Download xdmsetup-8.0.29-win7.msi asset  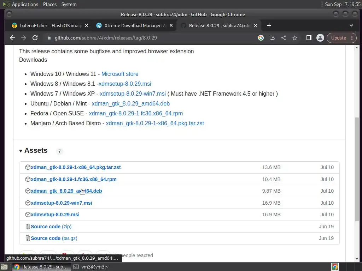click(x=62, y=203)
